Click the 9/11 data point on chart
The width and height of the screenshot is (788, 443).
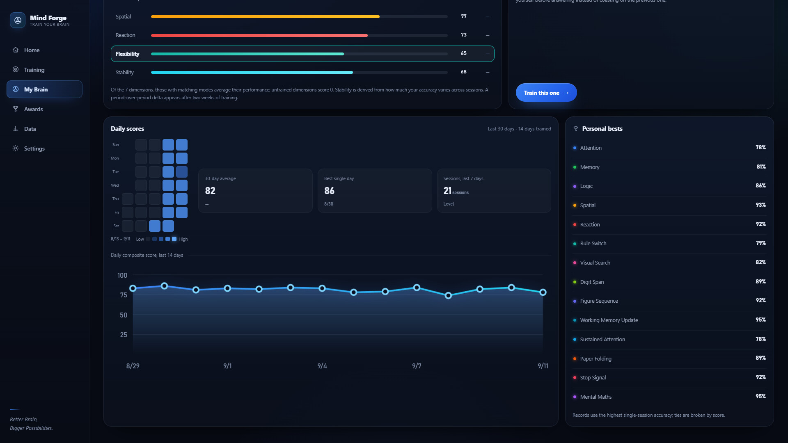[x=543, y=292]
